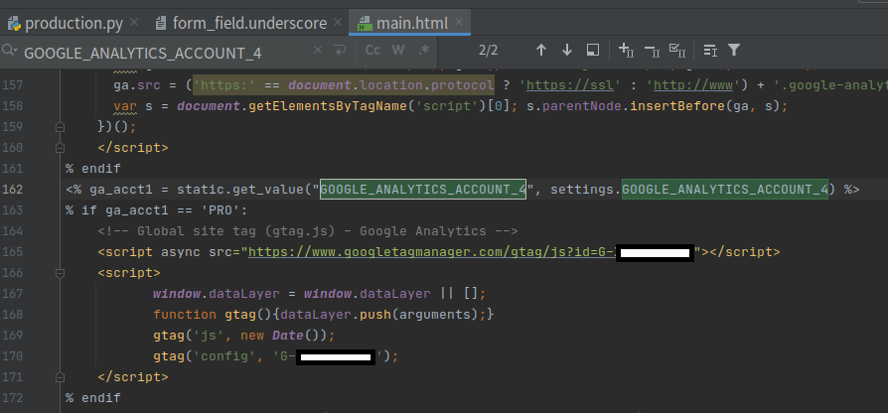Clear the search text
This screenshot has height=413, width=888.
[x=318, y=51]
